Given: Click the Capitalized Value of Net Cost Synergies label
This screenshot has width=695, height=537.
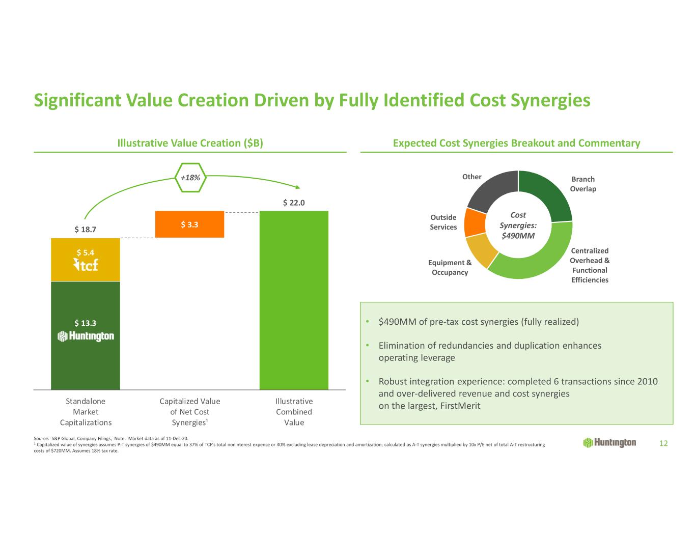Looking at the screenshot, I should click(x=190, y=412).
